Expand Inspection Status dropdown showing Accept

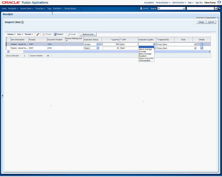pyautogui.click(x=97, y=44)
